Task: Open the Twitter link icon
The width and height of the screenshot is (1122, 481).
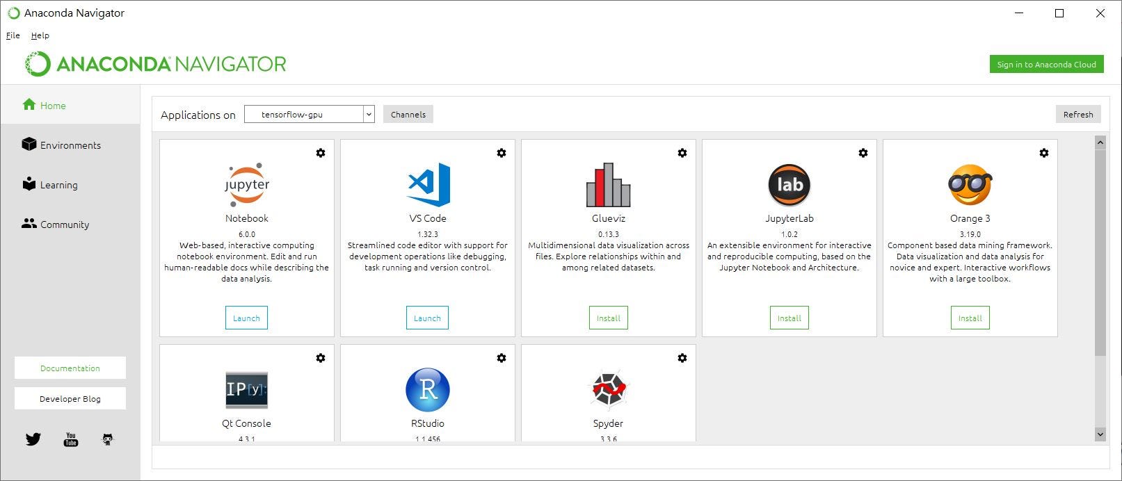Action: (x=33, y=439)
